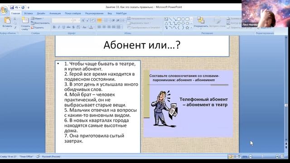Viewport: 290px width, 163px height.
Task: Click the businessman clip art image
Action: click(x=164, y=109)
